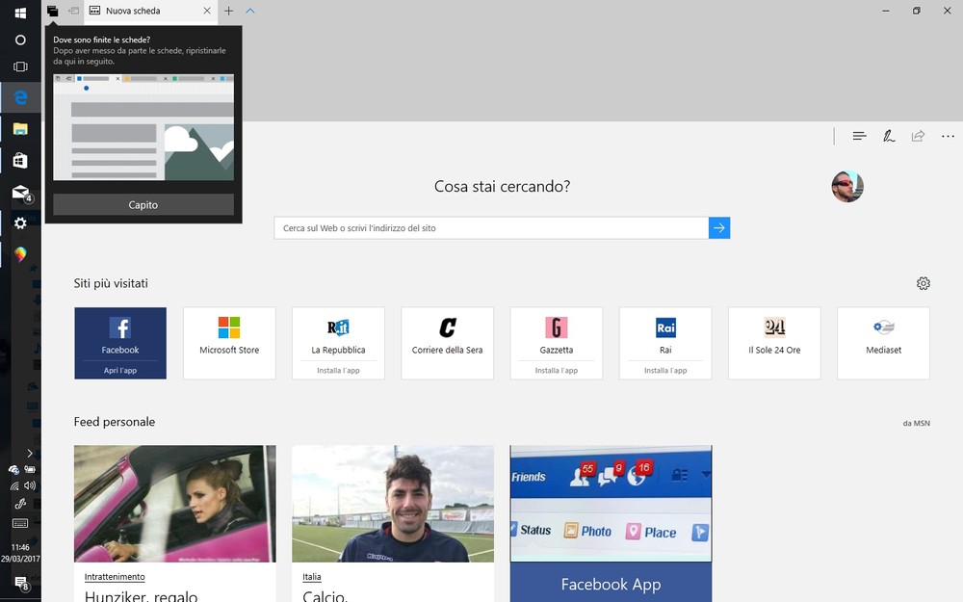Open Cortana search circle
The height and width of the screenshot is (602, 963).
[20, 39]
